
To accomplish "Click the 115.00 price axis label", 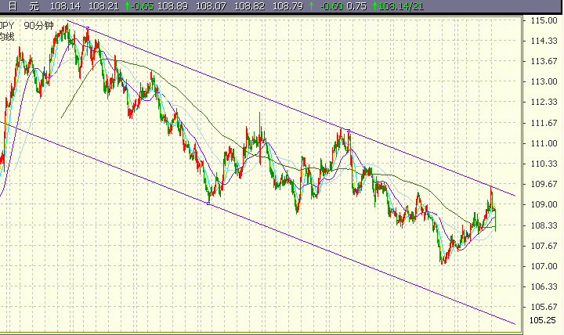I will coord(544,20).
